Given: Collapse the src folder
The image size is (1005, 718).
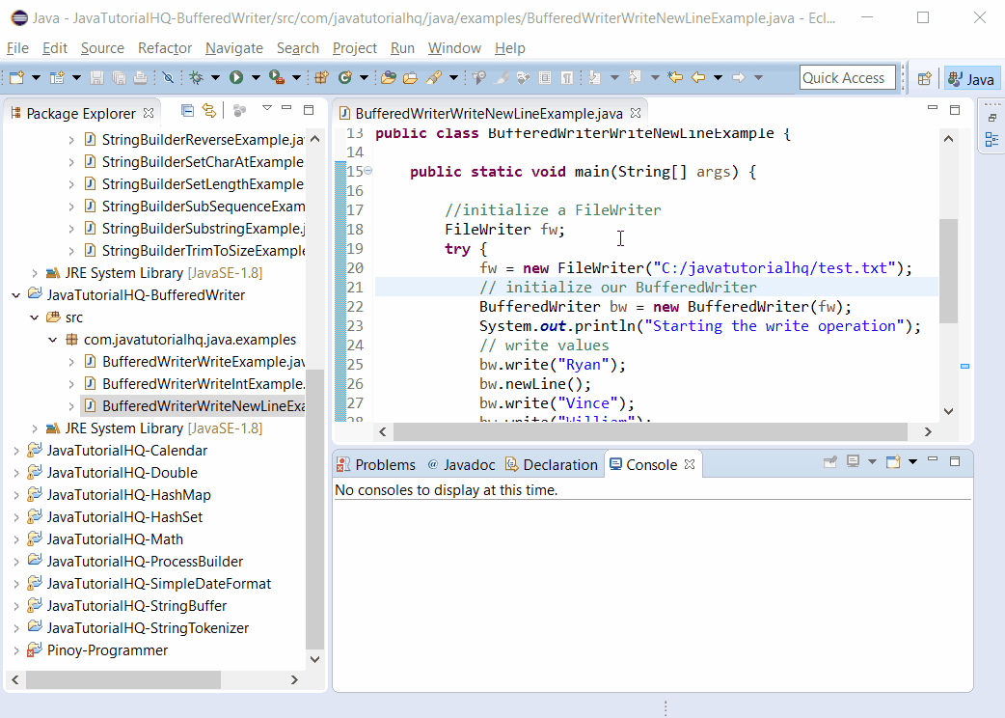Looking at the screenshot, I should (x=34, y=317).
